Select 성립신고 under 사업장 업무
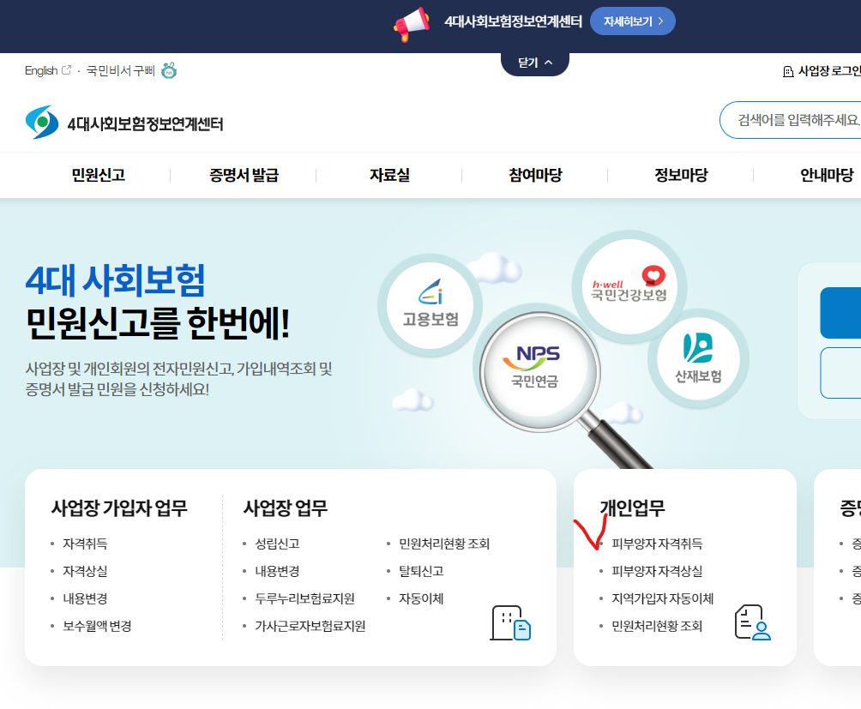Image resolution: width=861 pixels, height=709 pixels. [277, 544]
